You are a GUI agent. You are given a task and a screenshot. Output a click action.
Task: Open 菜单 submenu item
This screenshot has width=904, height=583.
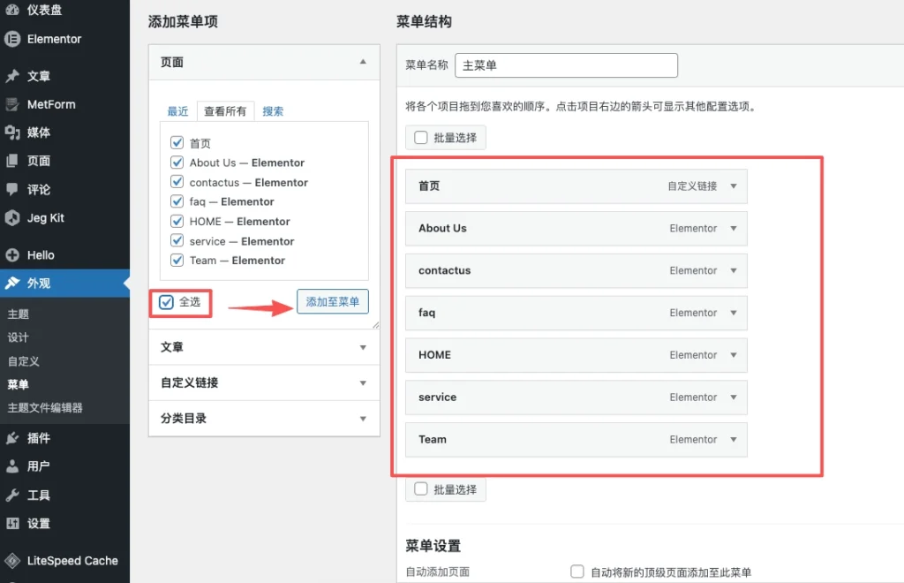pos(18,384)
